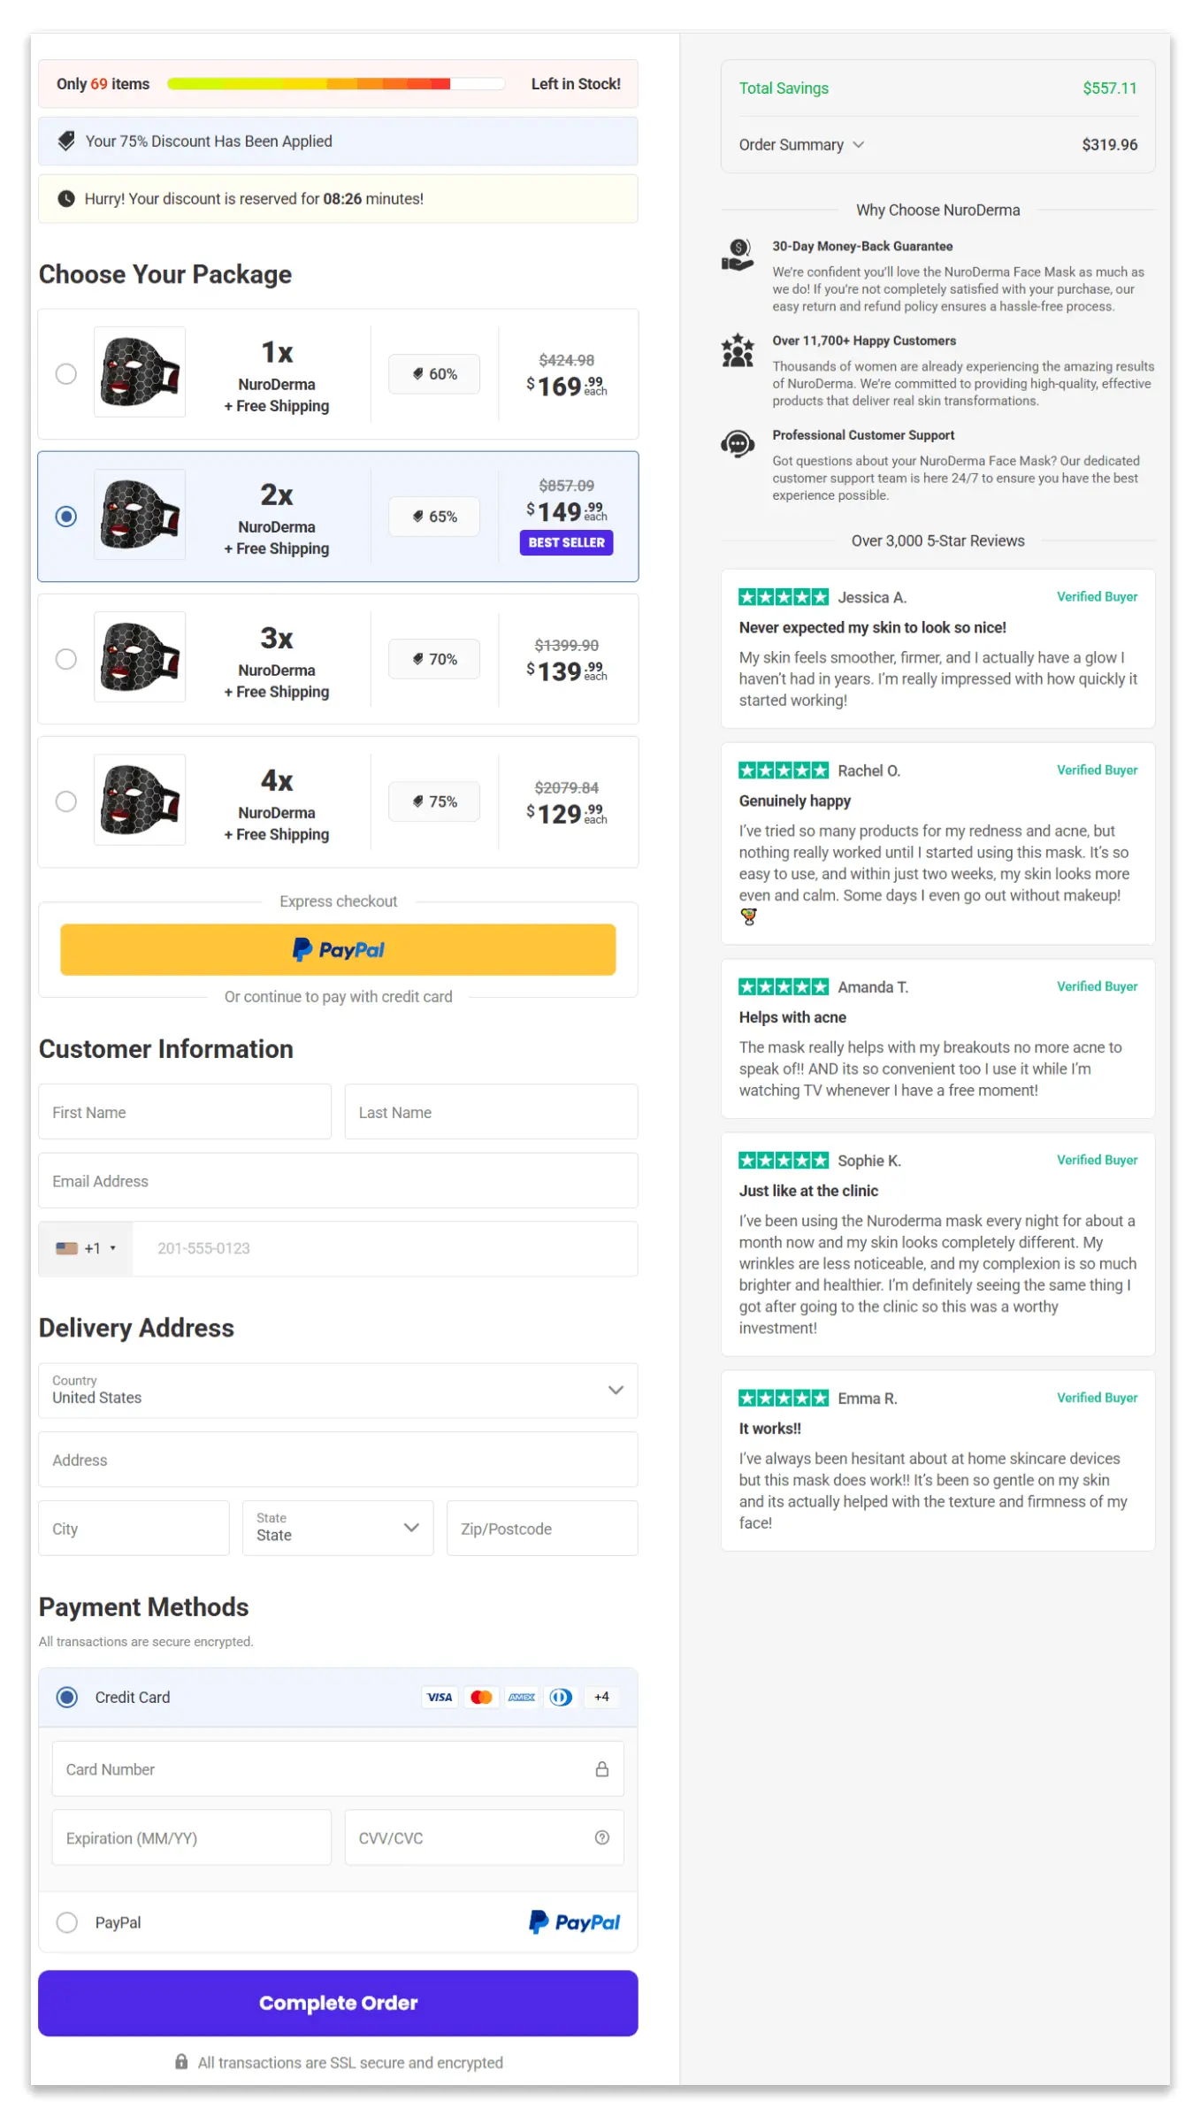This screenshot has width=1201, height=2116.
Task: Click the discount tag icon in the banner
Action: coord(65,141)
